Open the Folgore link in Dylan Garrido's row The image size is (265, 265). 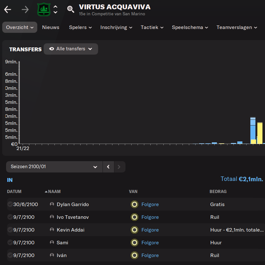click(x=150, y=204)
